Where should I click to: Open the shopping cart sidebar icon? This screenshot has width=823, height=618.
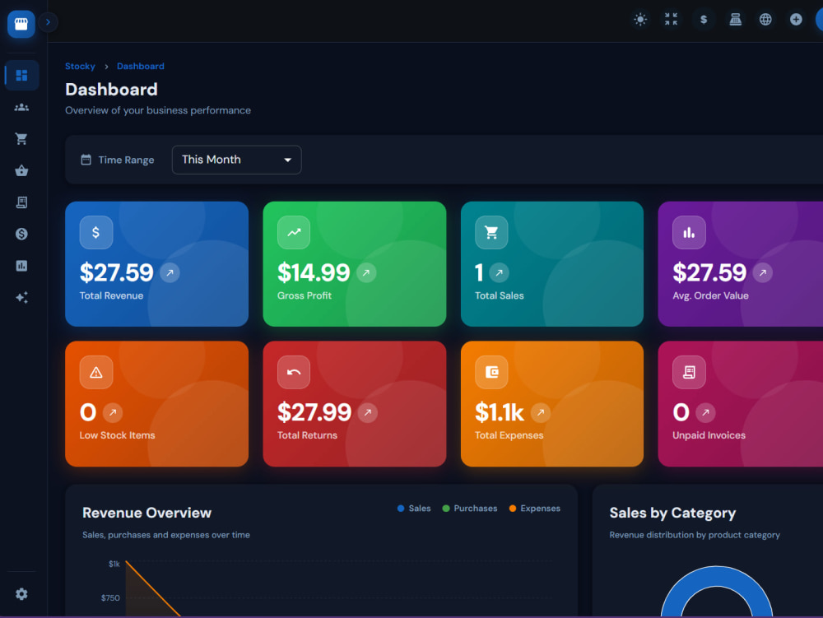pyautogui.click(x=21, y=139)
